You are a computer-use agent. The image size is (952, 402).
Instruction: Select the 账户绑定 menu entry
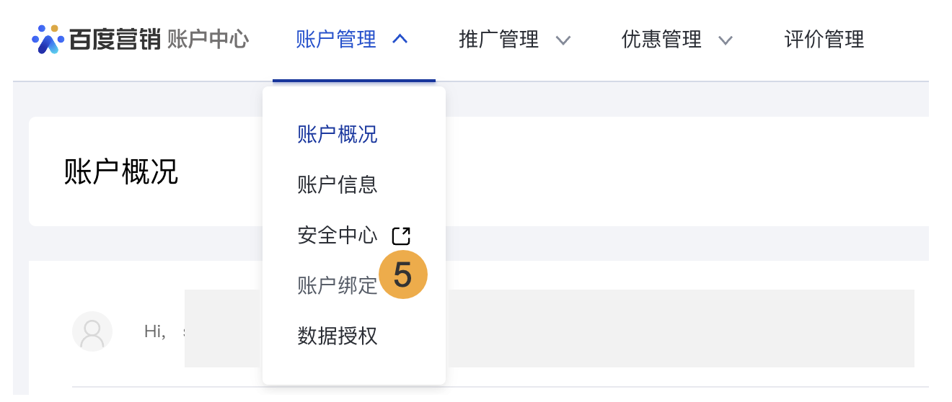[x=338, y=286]
